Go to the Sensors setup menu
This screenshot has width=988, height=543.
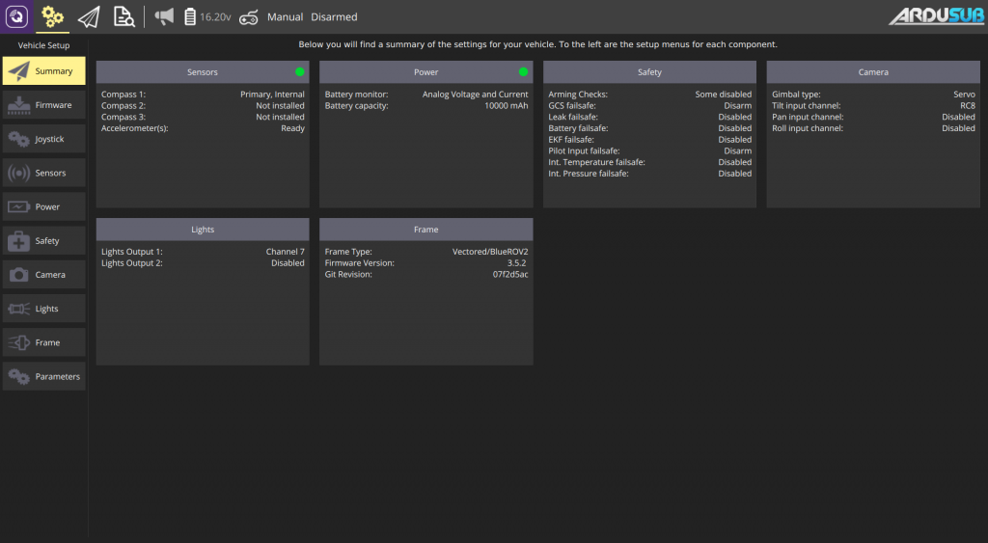click(44, 173)
